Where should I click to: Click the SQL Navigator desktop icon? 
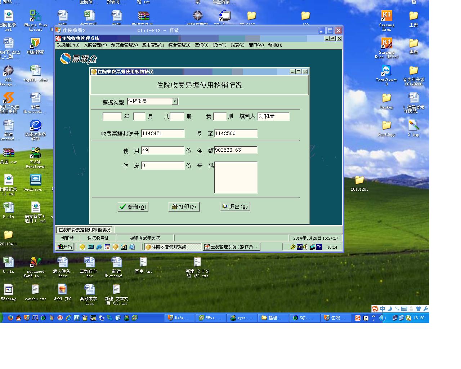pyautogui.click(x=8, y=75)
